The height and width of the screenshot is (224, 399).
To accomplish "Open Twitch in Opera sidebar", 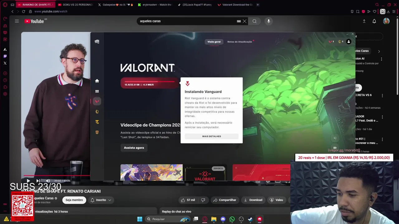I will pyautogui.click(x=5, y=56).
